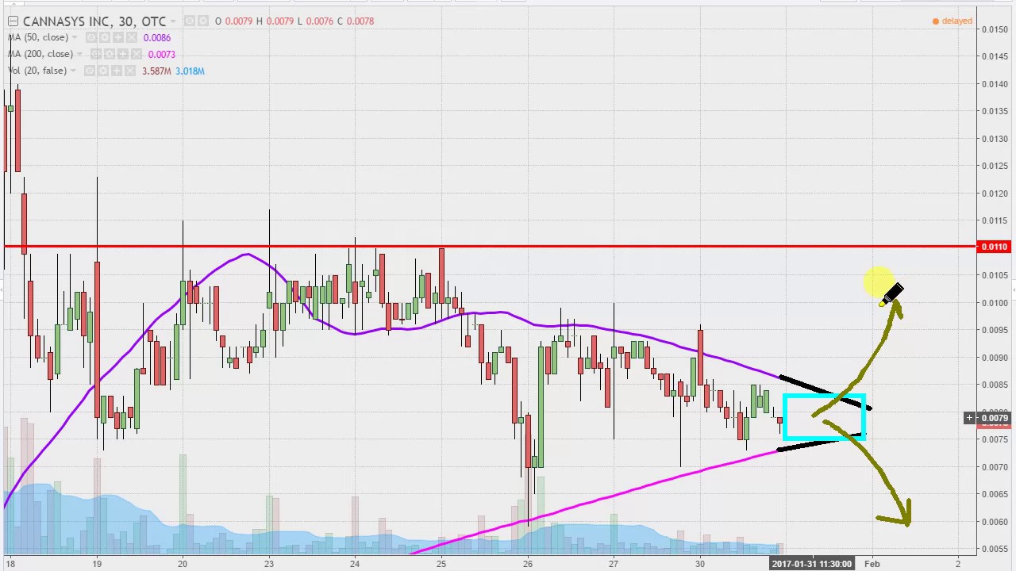Remove MA (200, close) with the X icon
The width and height of the screenshot is (1016, 571).
(x=137, y=54)
